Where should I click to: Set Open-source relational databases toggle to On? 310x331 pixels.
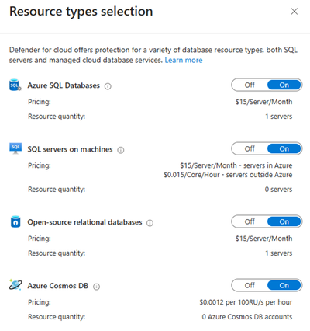click(284, 221)
